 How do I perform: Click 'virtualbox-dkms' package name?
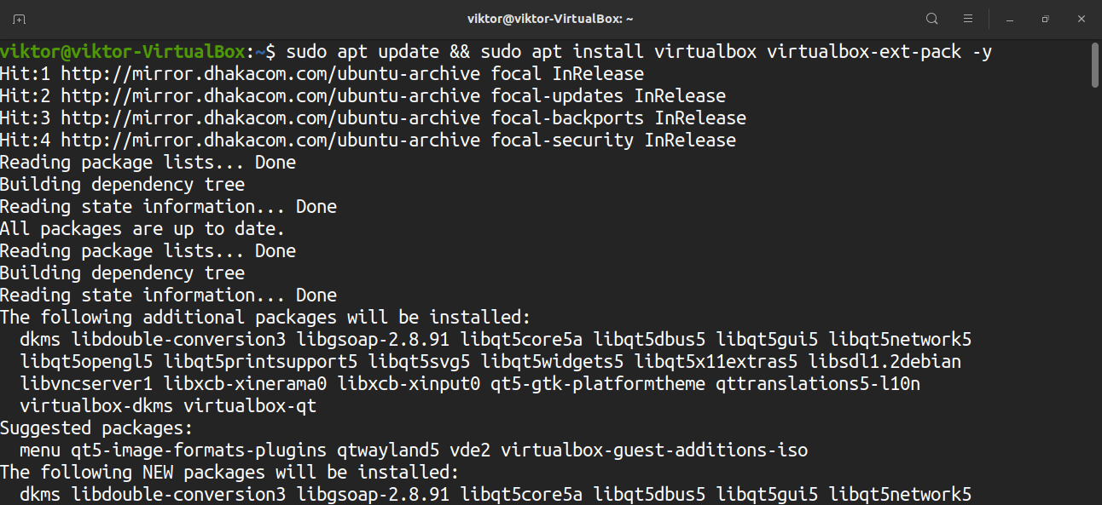96,406
